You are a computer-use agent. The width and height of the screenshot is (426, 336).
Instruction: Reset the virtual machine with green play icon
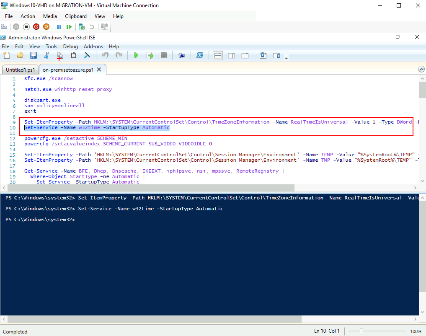click(x=69, y=27)
